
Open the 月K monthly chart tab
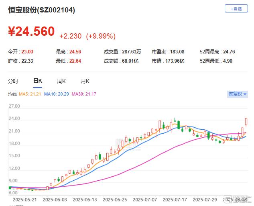(85, 81)
